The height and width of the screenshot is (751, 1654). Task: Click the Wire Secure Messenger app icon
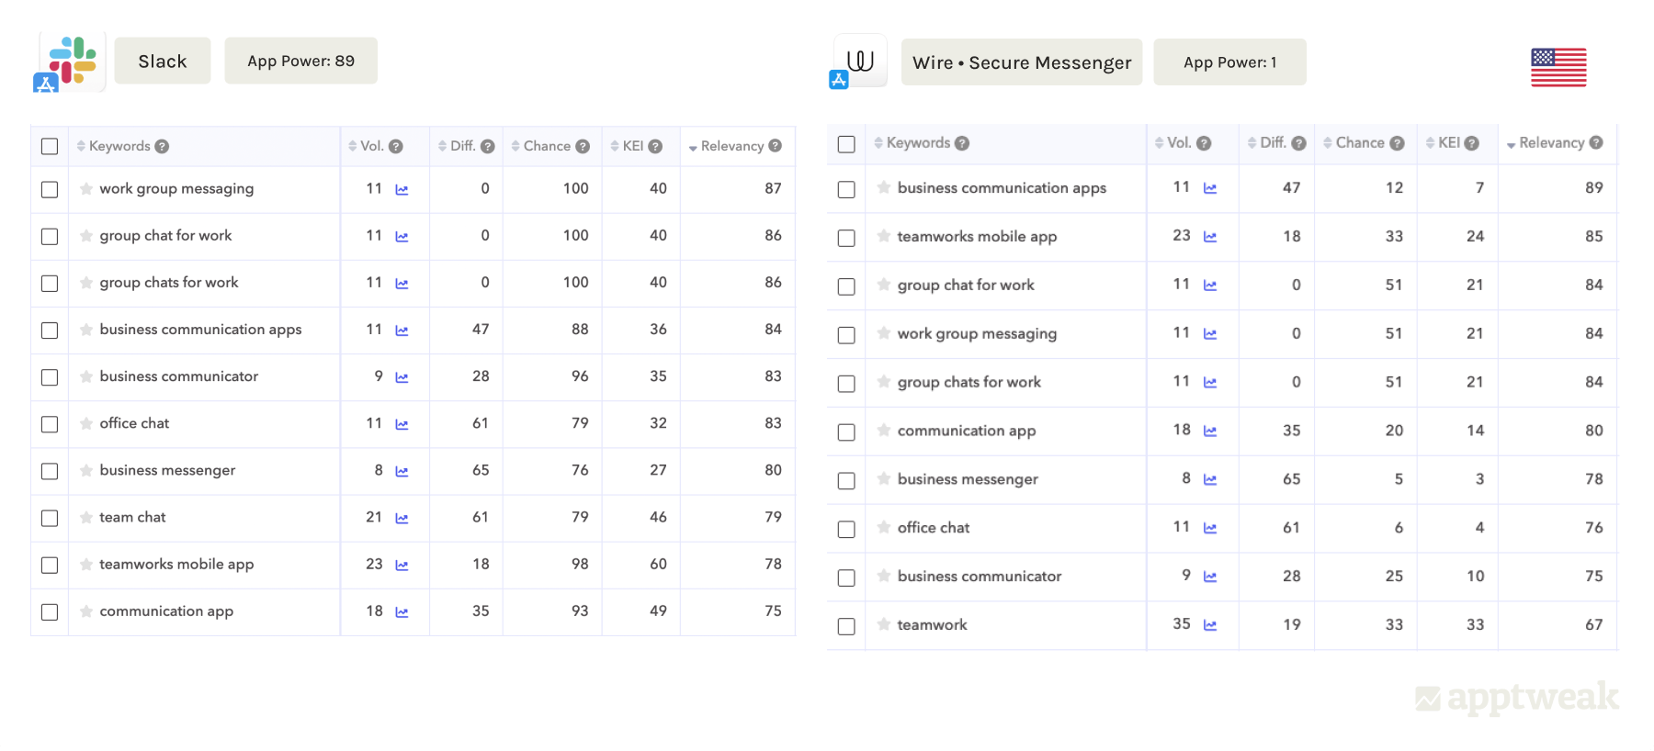860,62
